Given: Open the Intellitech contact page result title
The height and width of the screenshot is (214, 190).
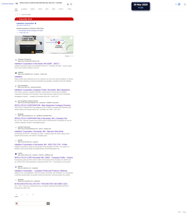Looking at the screenshot, I should pyautogui.click(x=18, y=77).
